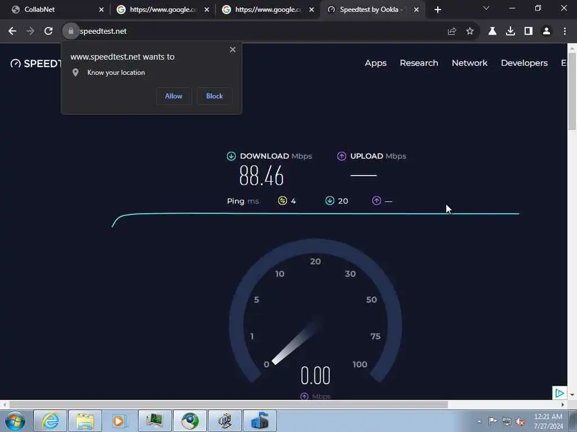Switch to the second Google tab
The height and width of the screenshot is (432, 577).
pyautogui.click(x=268, y=10)
